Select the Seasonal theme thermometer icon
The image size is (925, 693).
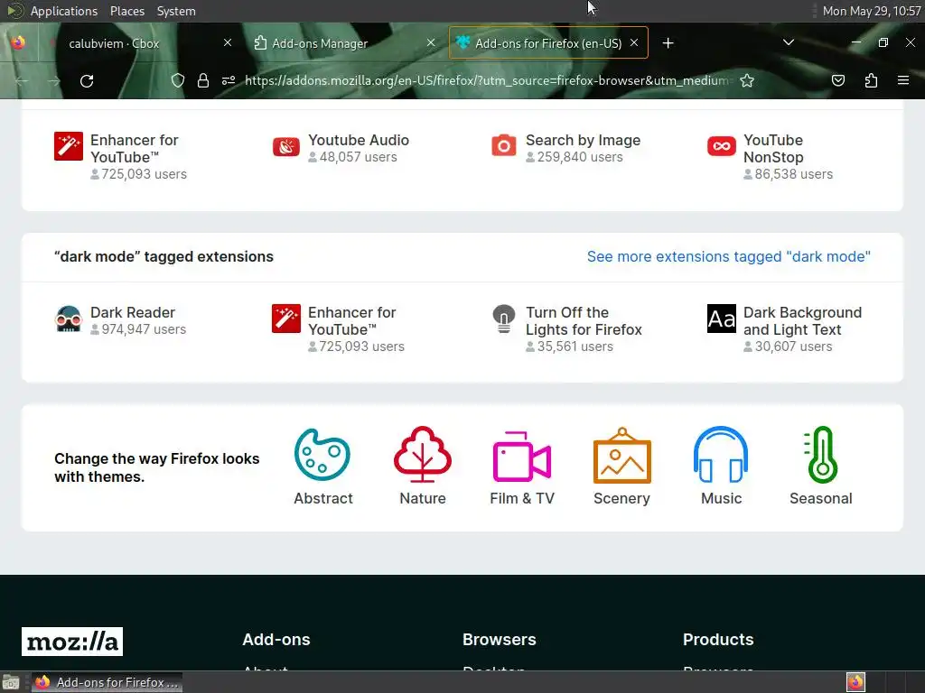[820, 455]
